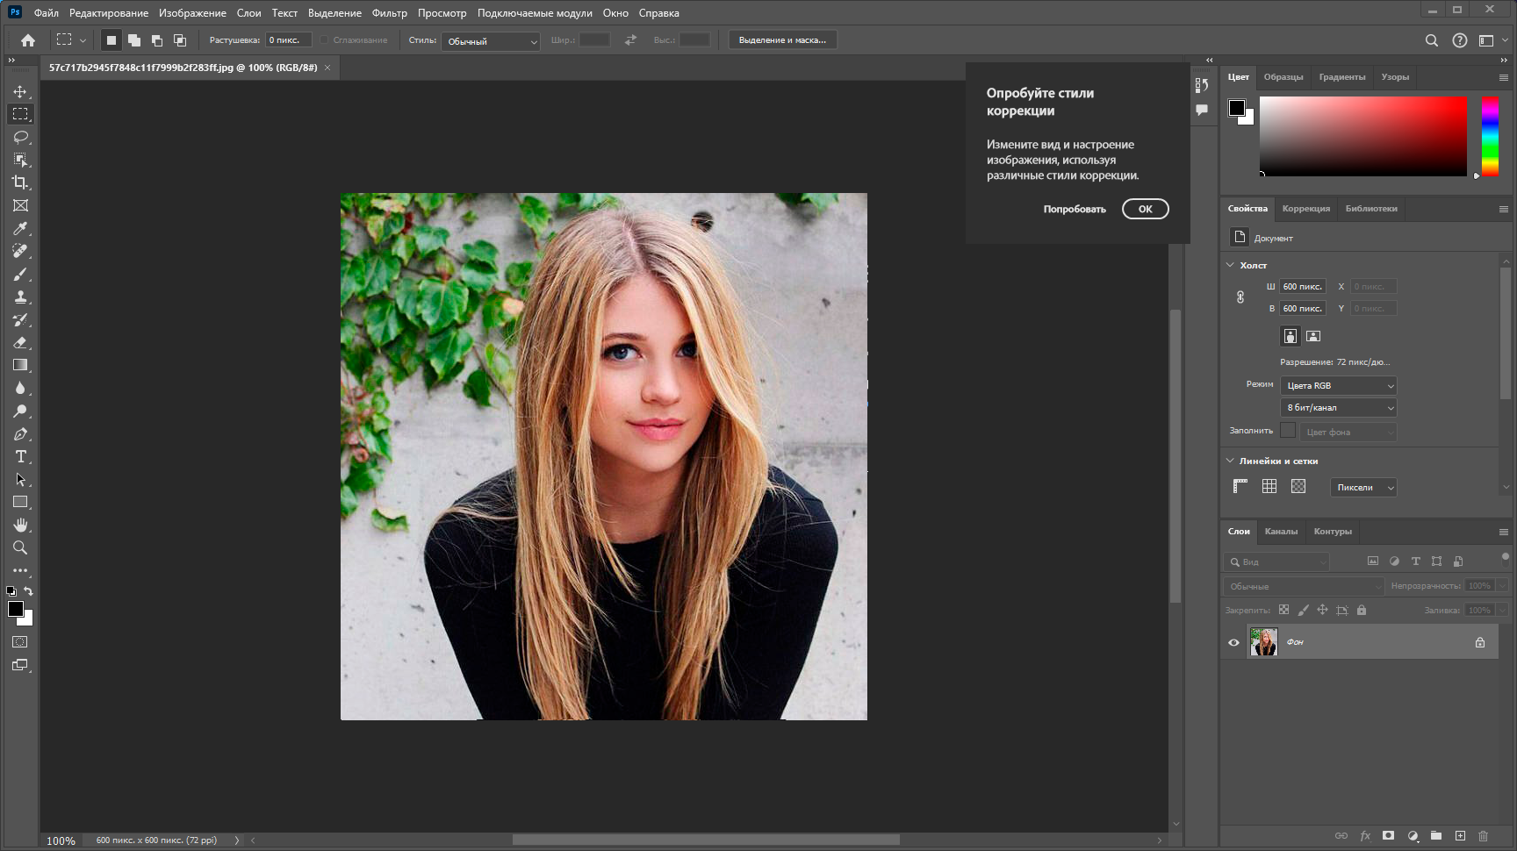The width and height of the screenshot is (1517, 851).
Task: Toggle the canvas width-height link icon
Action: [1240, 297]
